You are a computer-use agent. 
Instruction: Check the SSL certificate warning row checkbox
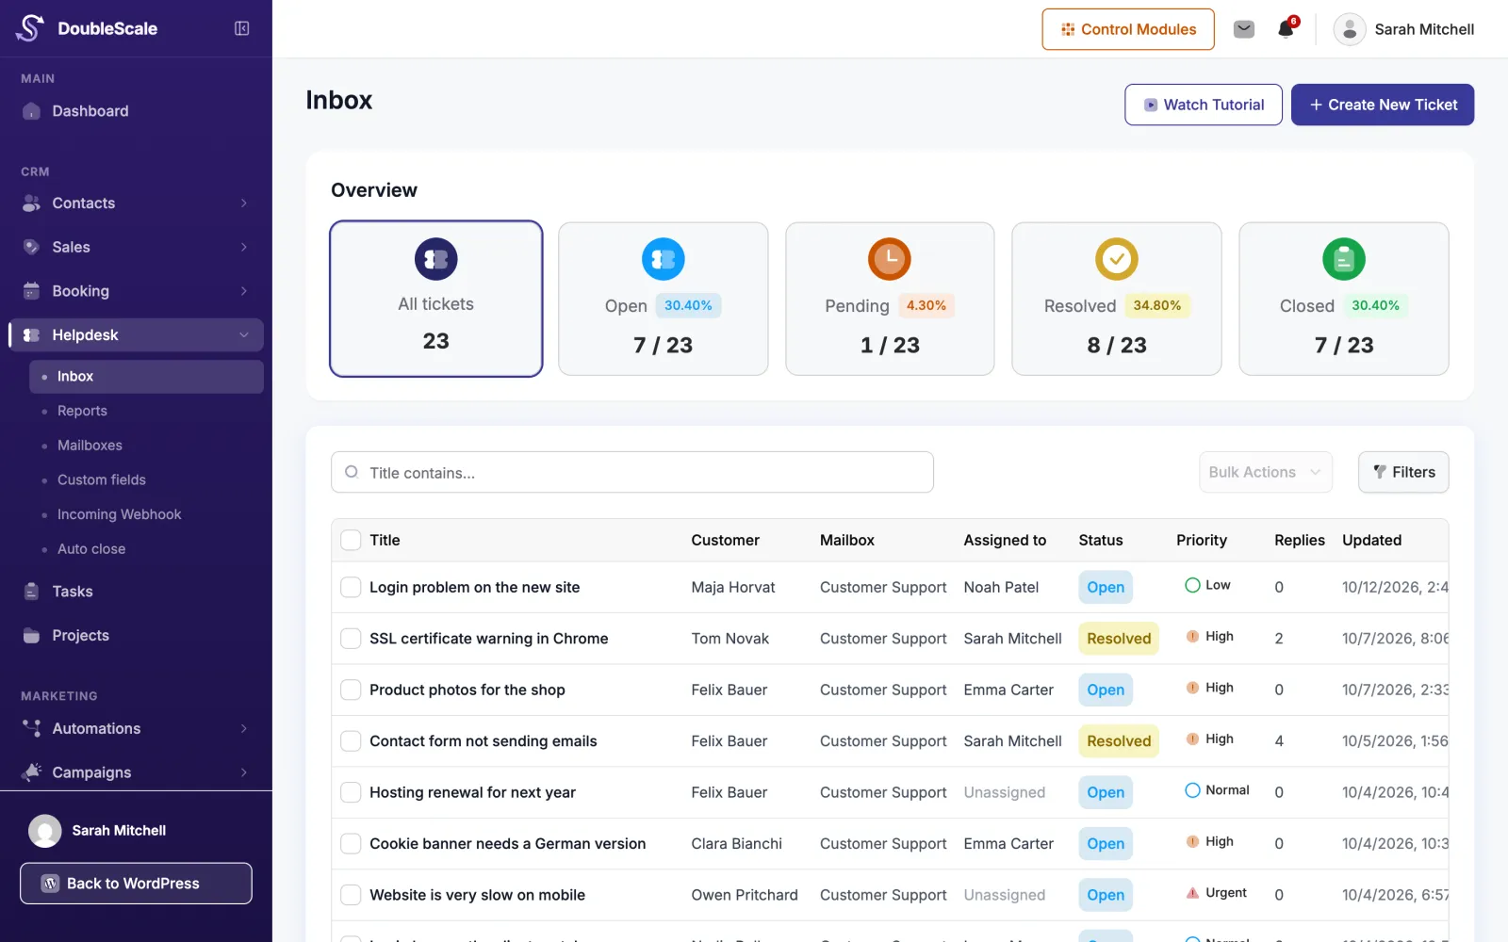click(x=351, y=639)
